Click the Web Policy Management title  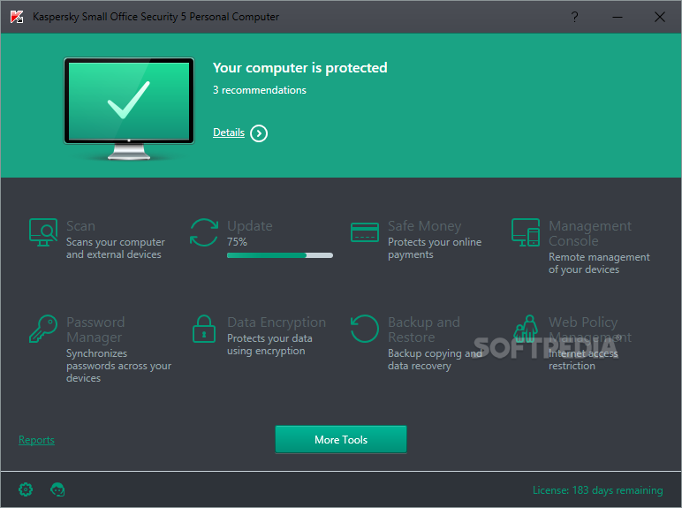point(590,330)
